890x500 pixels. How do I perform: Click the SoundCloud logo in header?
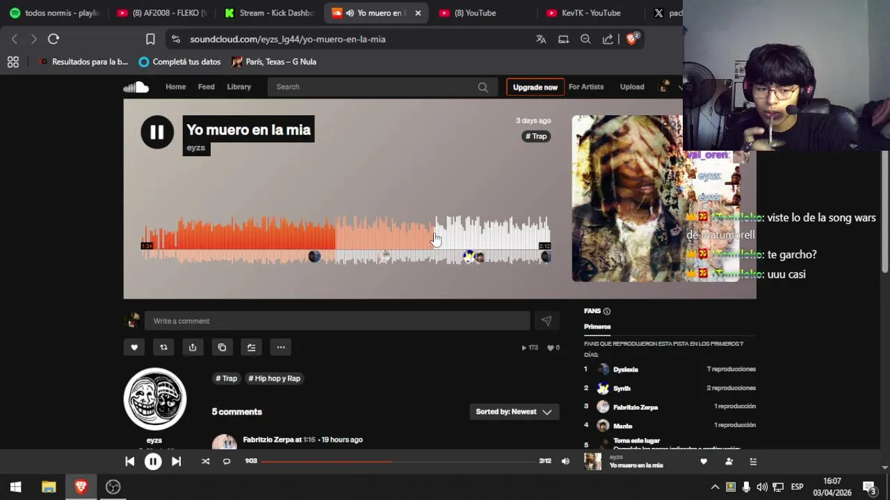[x=136, y=87]
